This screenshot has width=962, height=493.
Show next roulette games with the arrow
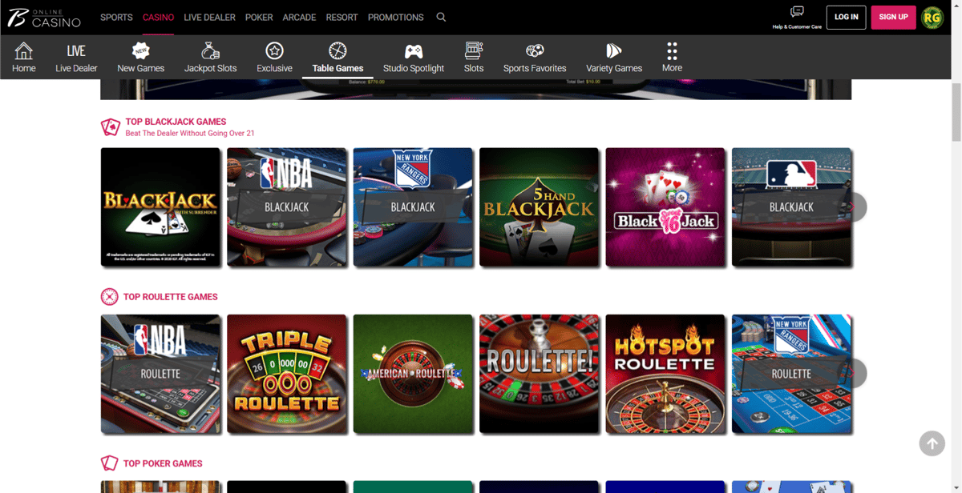point(857,374)
